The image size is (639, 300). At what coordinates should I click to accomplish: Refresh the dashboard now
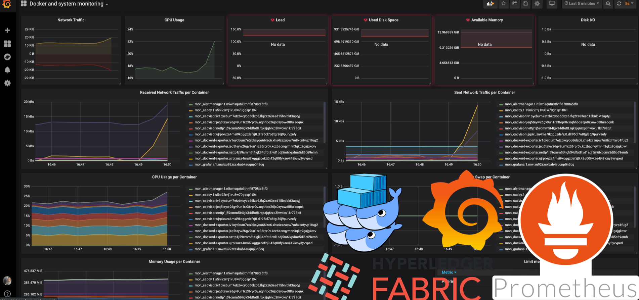[619, 4]
